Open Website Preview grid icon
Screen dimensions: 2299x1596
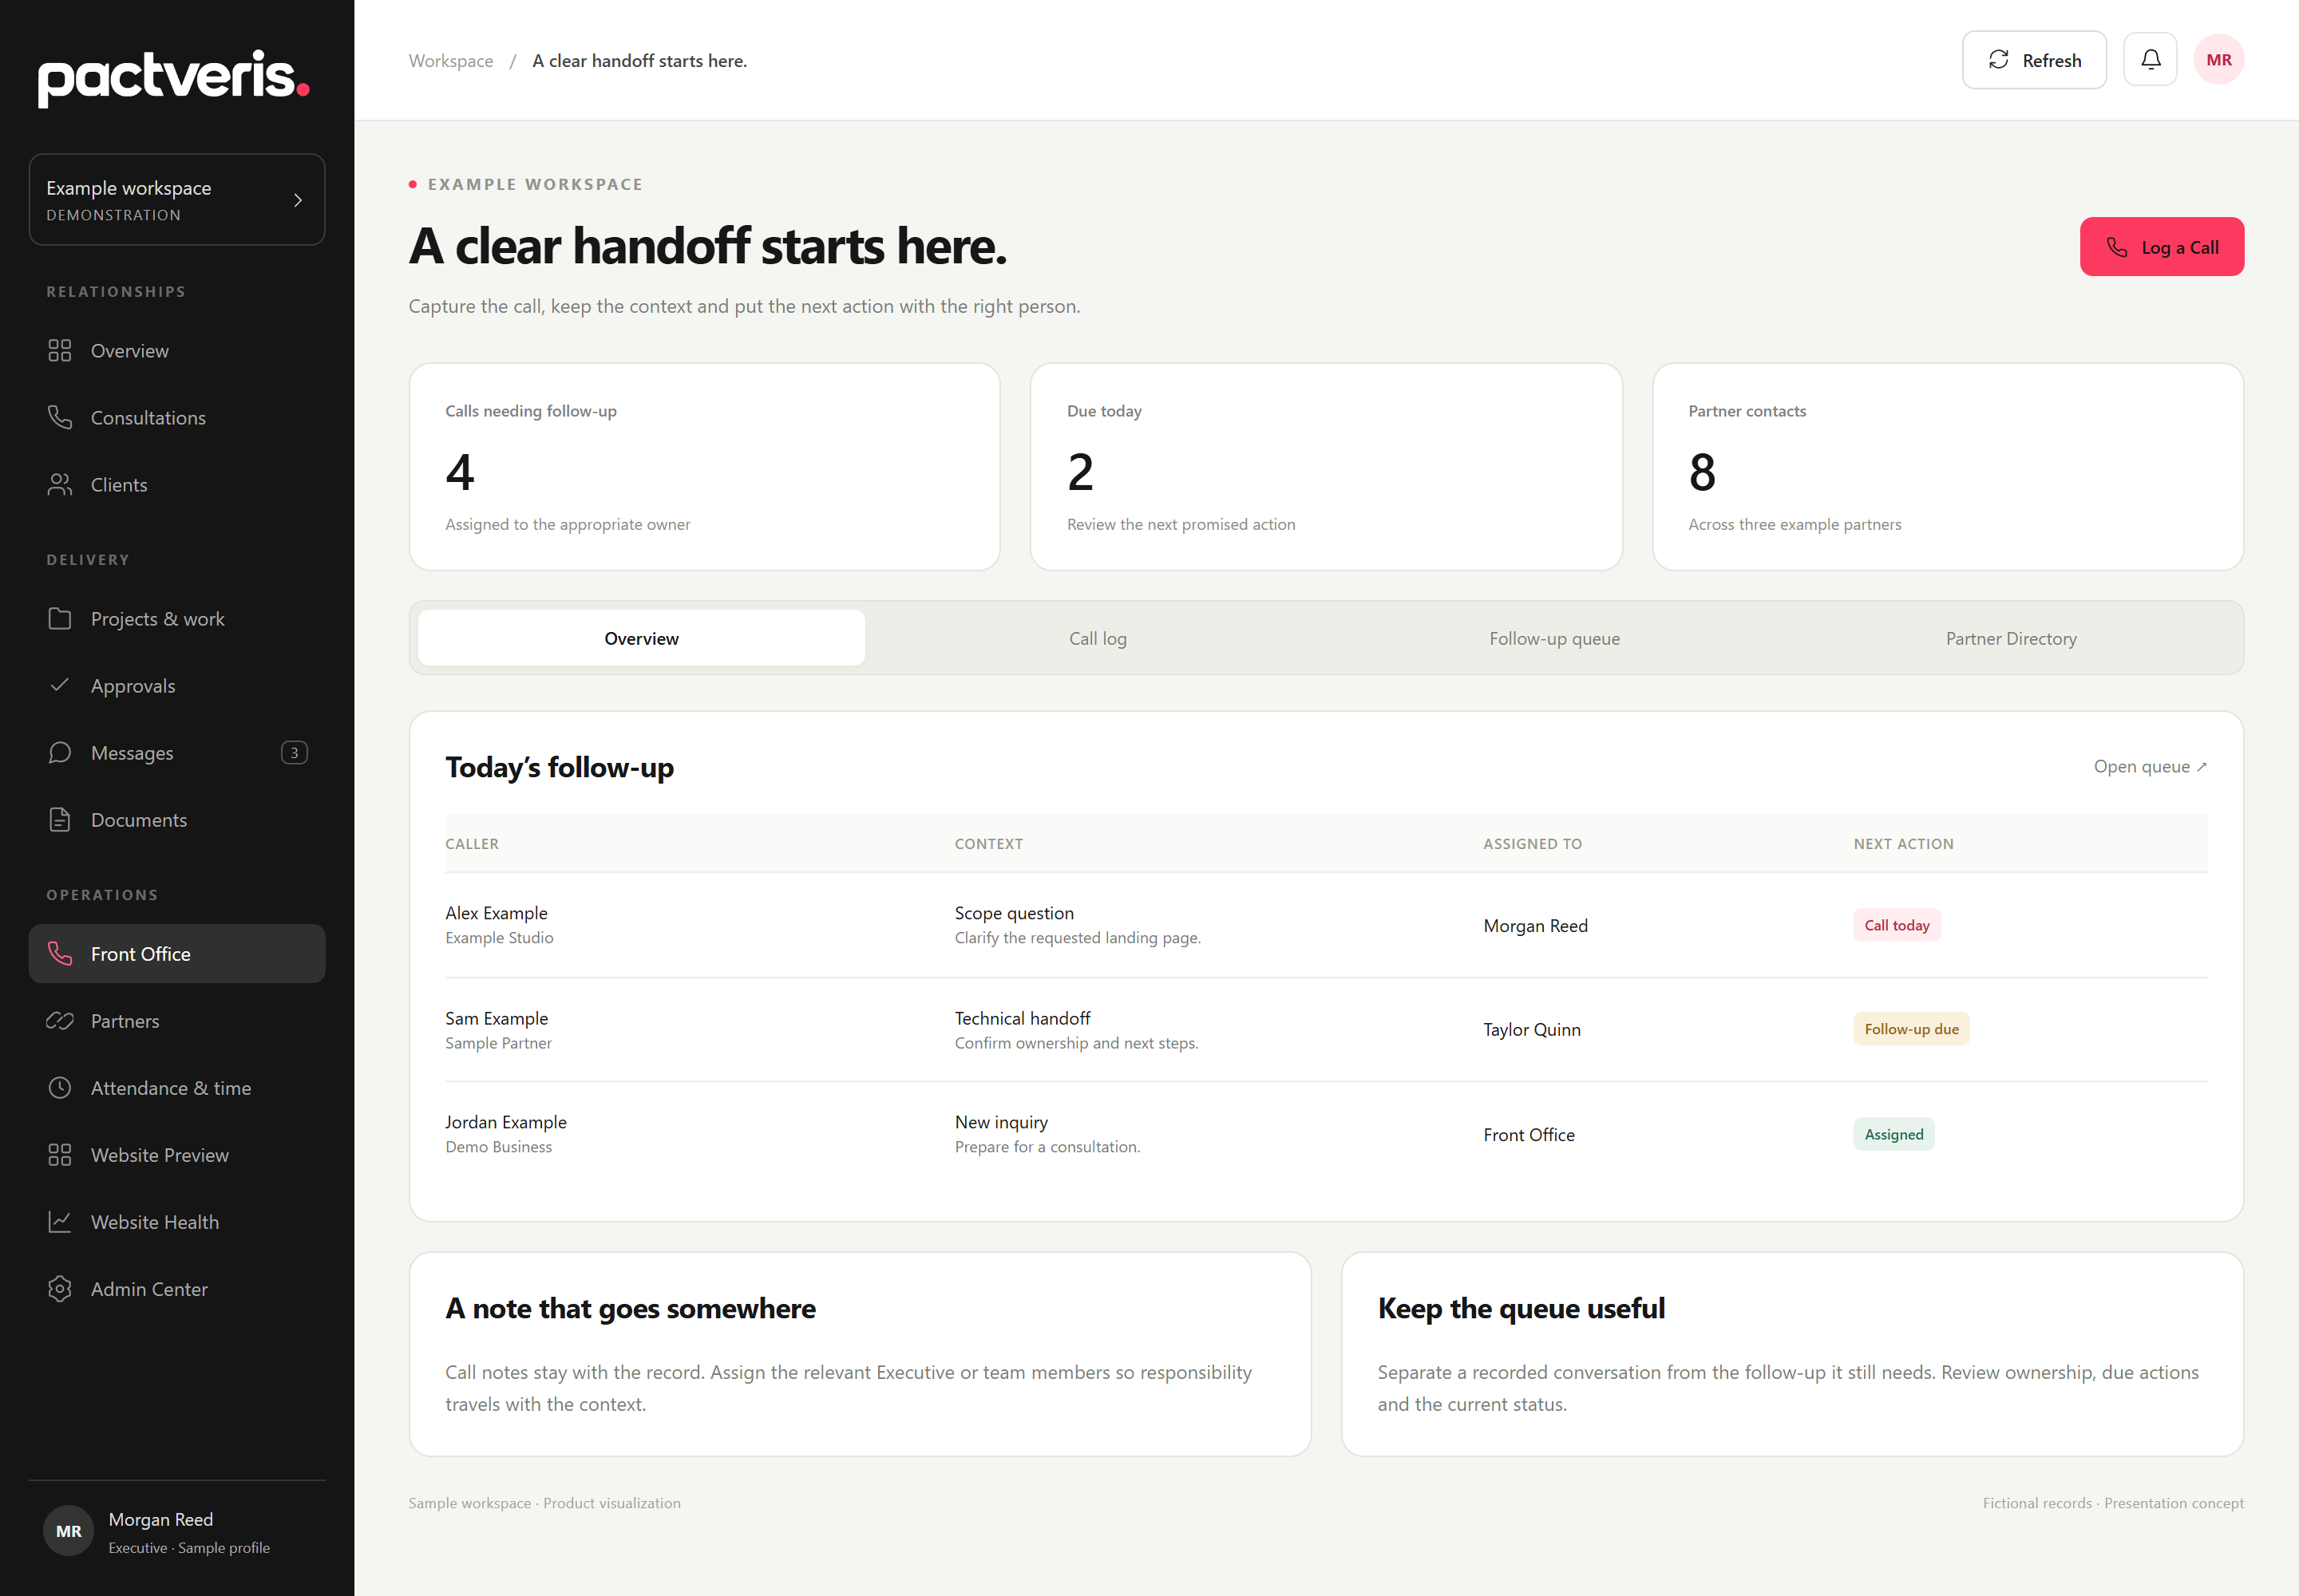pos(60,1155)
